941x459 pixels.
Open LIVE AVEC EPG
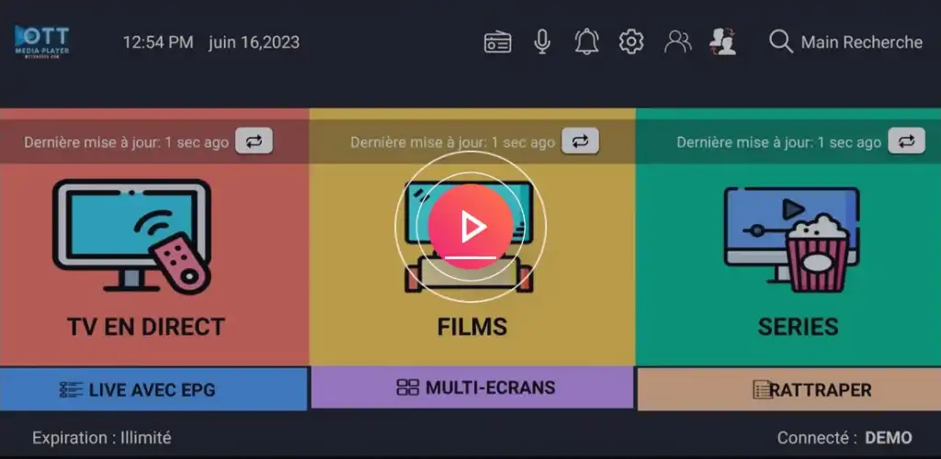click(153, 389)
